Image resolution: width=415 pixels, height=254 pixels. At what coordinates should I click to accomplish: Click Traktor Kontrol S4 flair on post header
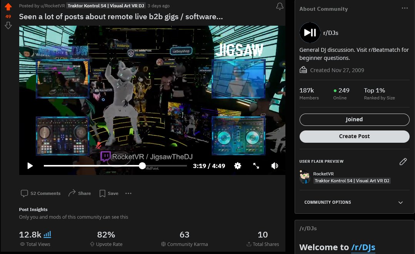[106, 6]
